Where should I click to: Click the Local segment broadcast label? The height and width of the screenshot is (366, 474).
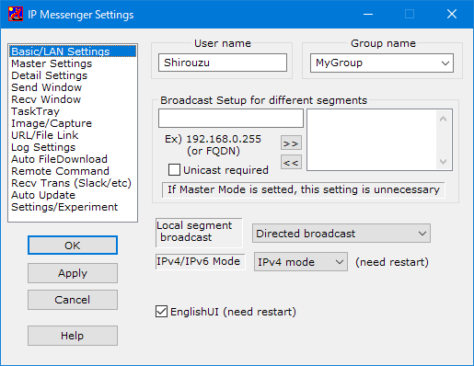pyautogui.click(x=199, y=233)
